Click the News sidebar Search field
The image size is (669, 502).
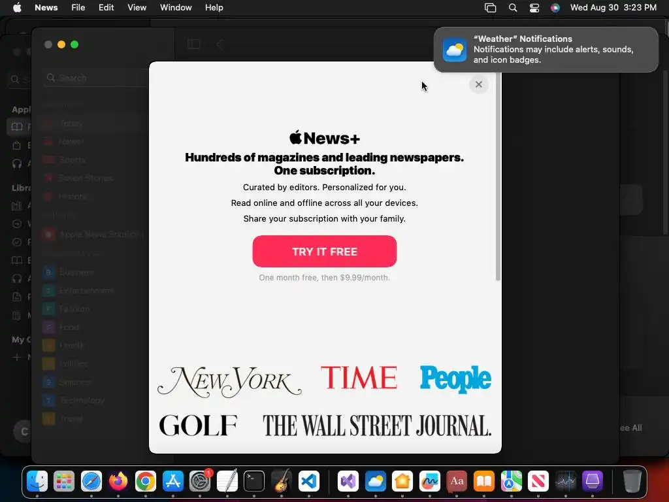96,78
